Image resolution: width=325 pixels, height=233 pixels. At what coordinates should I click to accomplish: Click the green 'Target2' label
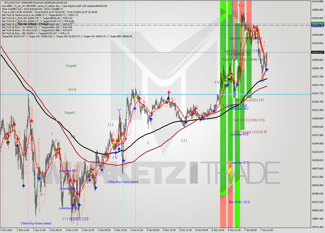point(71,66)
